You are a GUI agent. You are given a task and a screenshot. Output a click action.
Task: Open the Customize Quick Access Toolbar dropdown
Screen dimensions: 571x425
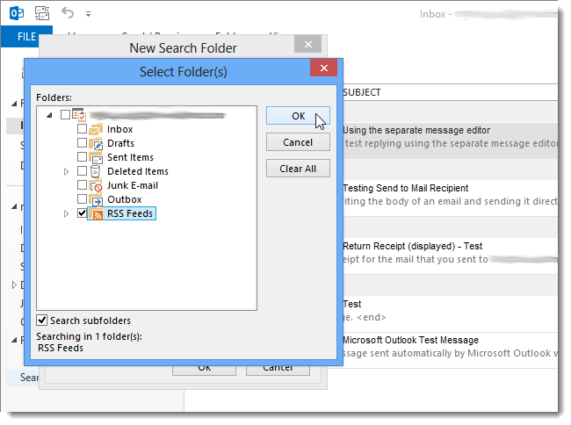click(x=88, y=14)
